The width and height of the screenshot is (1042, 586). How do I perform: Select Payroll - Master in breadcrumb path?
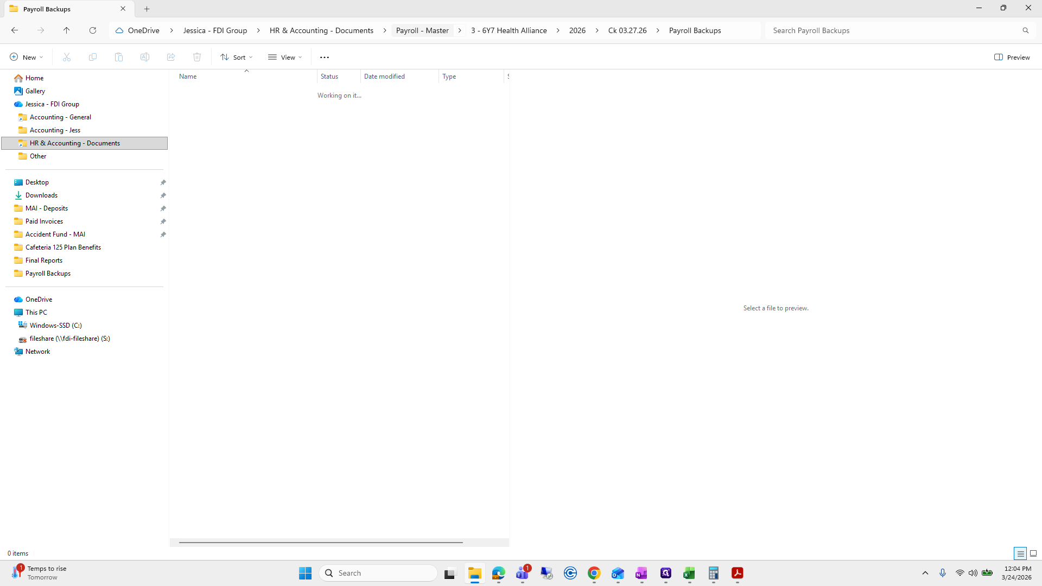(422, 30)
